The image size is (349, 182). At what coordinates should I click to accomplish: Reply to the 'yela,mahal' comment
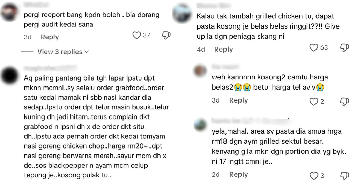[x=239, y=174]
